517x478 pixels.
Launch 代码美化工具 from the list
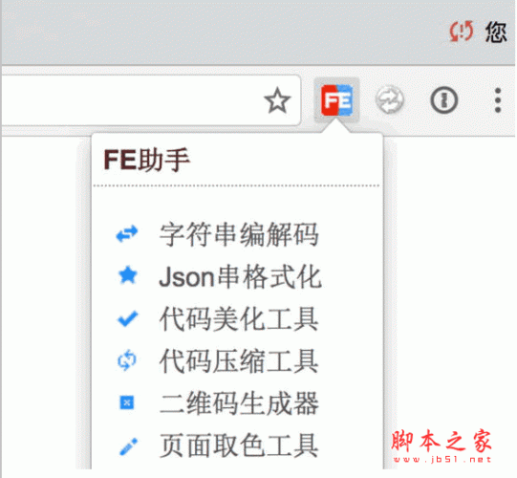pyautogui.click(x=239, y=319)
